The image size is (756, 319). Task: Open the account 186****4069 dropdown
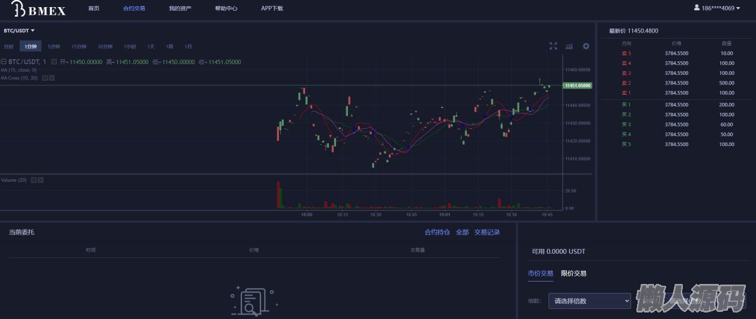(x=717, y=8)
